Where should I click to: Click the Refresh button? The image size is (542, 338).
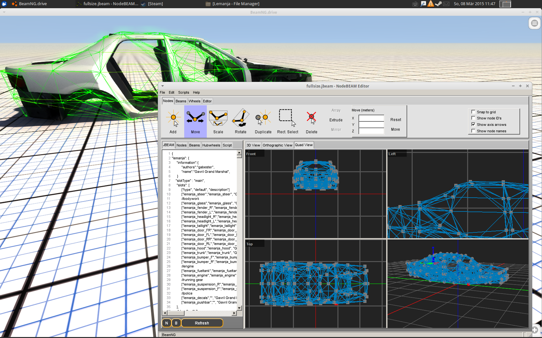coord(202,323)
